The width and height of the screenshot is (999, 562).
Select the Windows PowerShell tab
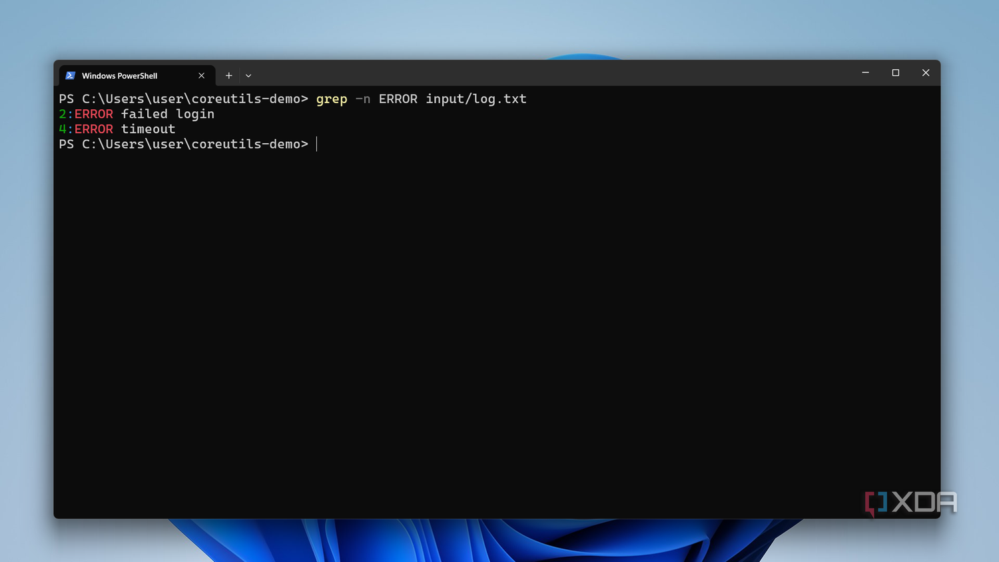pos(137,76)
